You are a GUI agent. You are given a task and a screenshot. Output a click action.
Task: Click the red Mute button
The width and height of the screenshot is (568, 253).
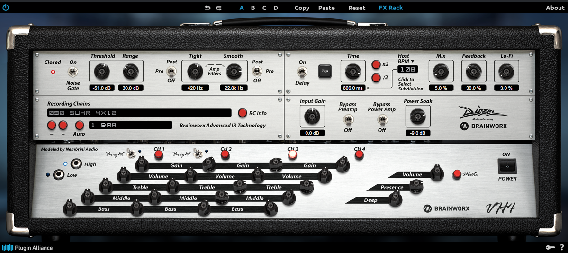pyautogui.click(x=457, y=174)
